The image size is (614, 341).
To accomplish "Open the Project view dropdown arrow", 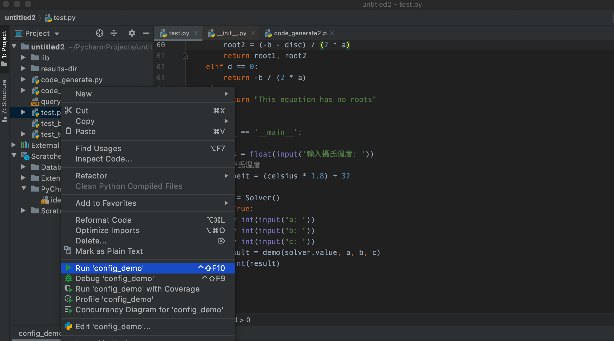I will click(x=57, y=34).
